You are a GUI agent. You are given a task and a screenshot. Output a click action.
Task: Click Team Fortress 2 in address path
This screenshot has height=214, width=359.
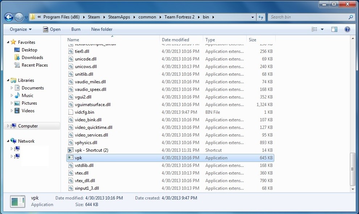pyautogui.click(x=179, y=17)
